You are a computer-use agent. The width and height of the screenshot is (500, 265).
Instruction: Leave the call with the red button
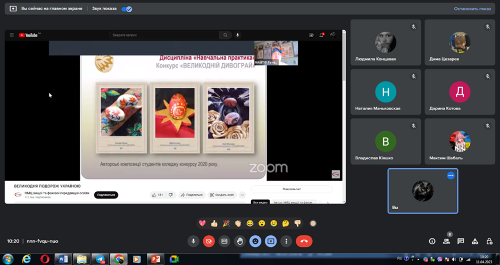[304, 241]
